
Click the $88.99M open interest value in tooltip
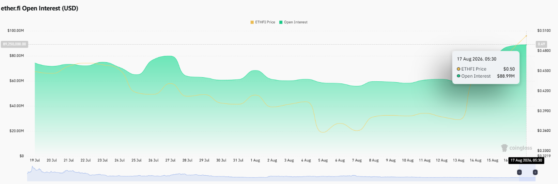coord(505,76)
